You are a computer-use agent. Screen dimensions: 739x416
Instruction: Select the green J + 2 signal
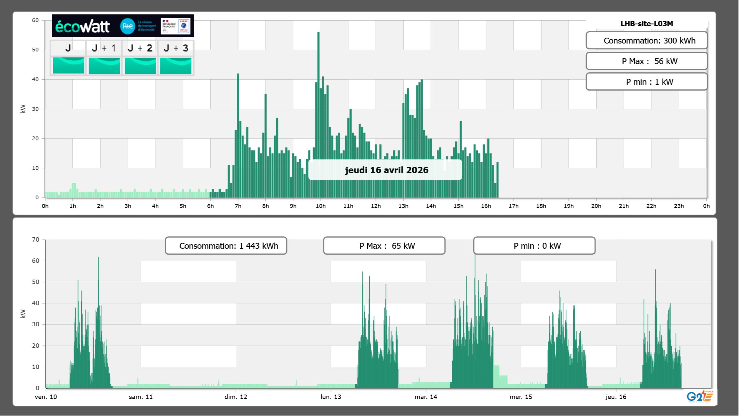(x=140, y=66)
